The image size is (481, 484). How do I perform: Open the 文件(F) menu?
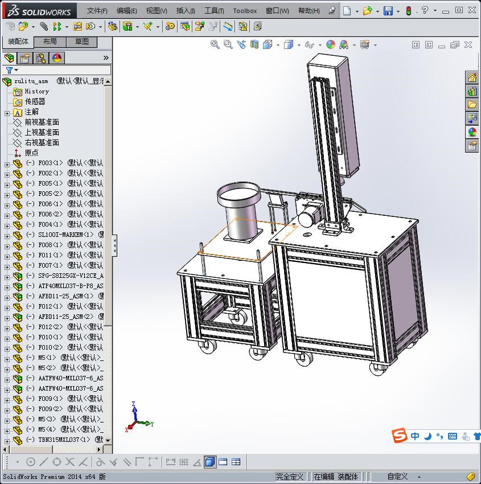click(97, 11)
